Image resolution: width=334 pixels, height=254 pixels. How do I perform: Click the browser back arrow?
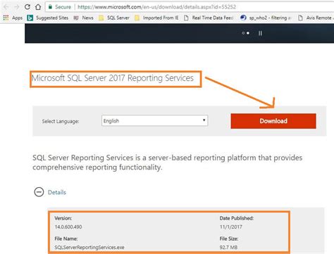point(6,7)
